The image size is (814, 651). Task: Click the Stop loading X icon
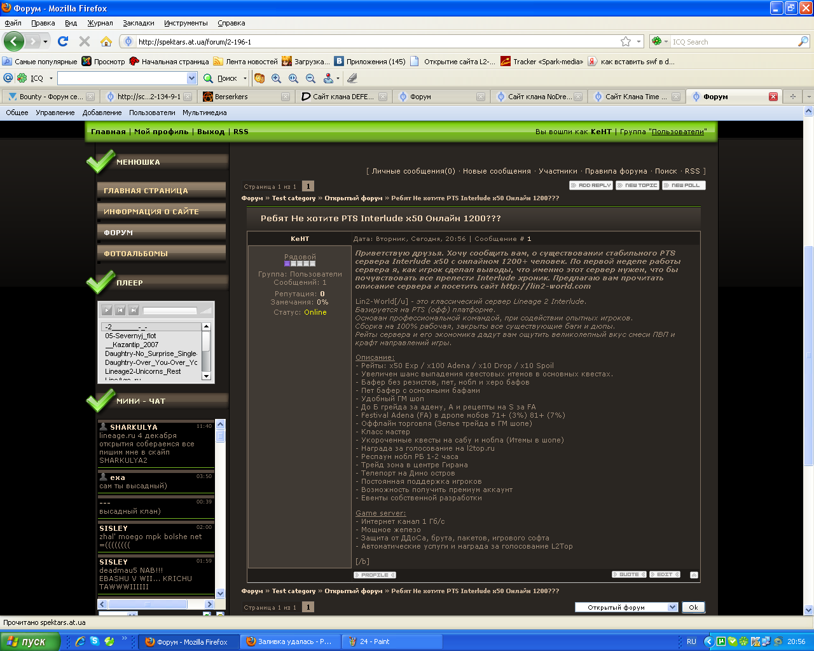click(85, 41)
